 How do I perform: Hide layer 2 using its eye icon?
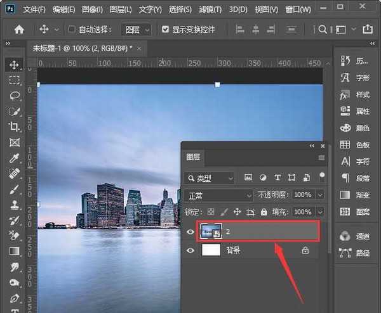coord(190,233)
